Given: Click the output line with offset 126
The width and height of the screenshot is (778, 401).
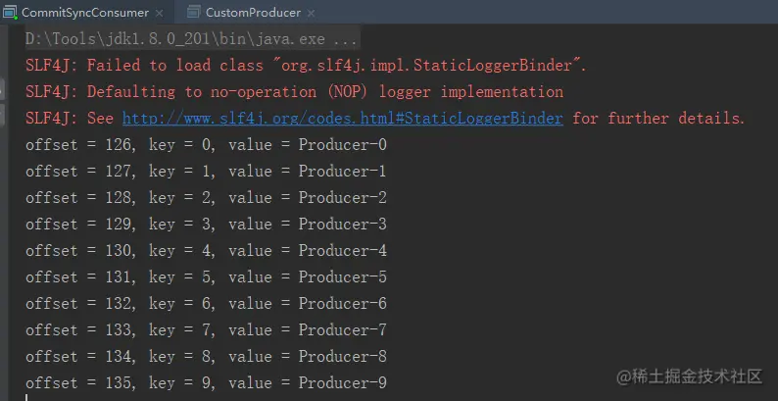Looking at the screenshot, I should [206, 145].
